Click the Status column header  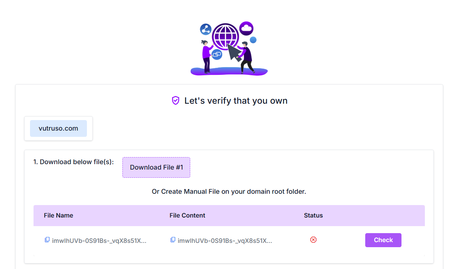[x=313, y=216]
